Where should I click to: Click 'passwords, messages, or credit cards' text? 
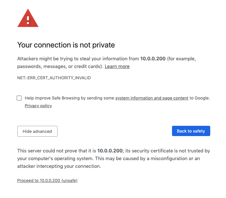click(x=59, y=66)
